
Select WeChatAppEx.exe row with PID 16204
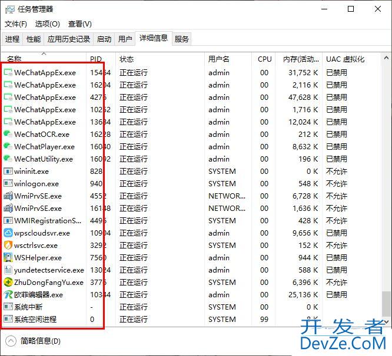click(191, 85)
